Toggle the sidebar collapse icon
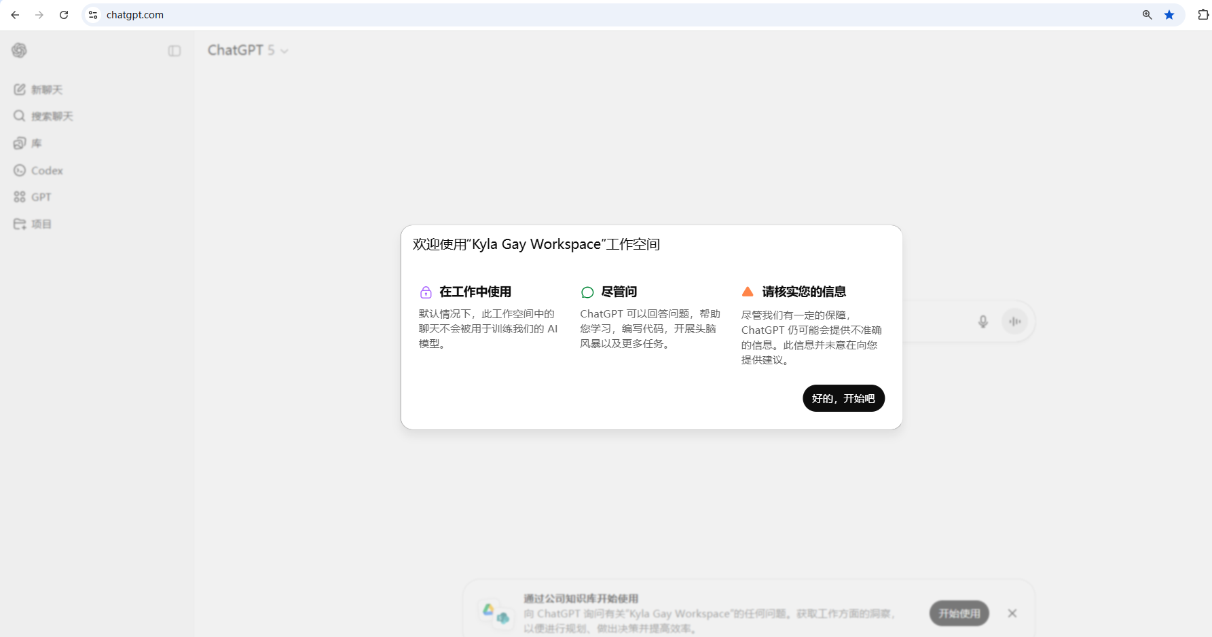Image resolution: width=1212 pixels, height=637 pixels. coord(175,51)
